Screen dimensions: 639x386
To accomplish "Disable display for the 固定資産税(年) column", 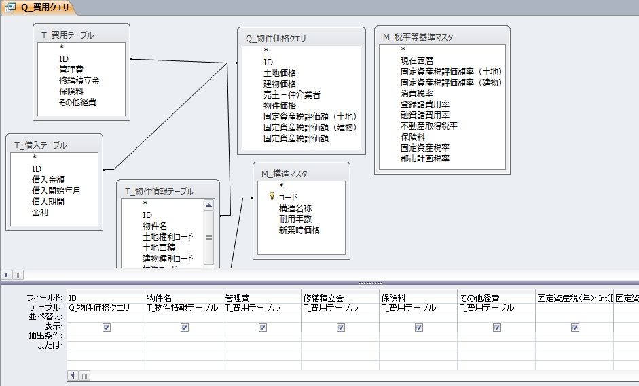I will pyautogui.click(x=574, y=328).
